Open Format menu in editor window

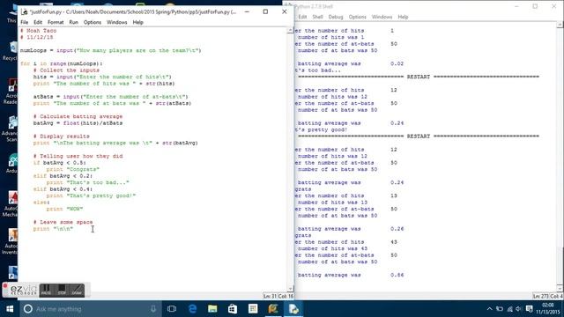point(56,22)
